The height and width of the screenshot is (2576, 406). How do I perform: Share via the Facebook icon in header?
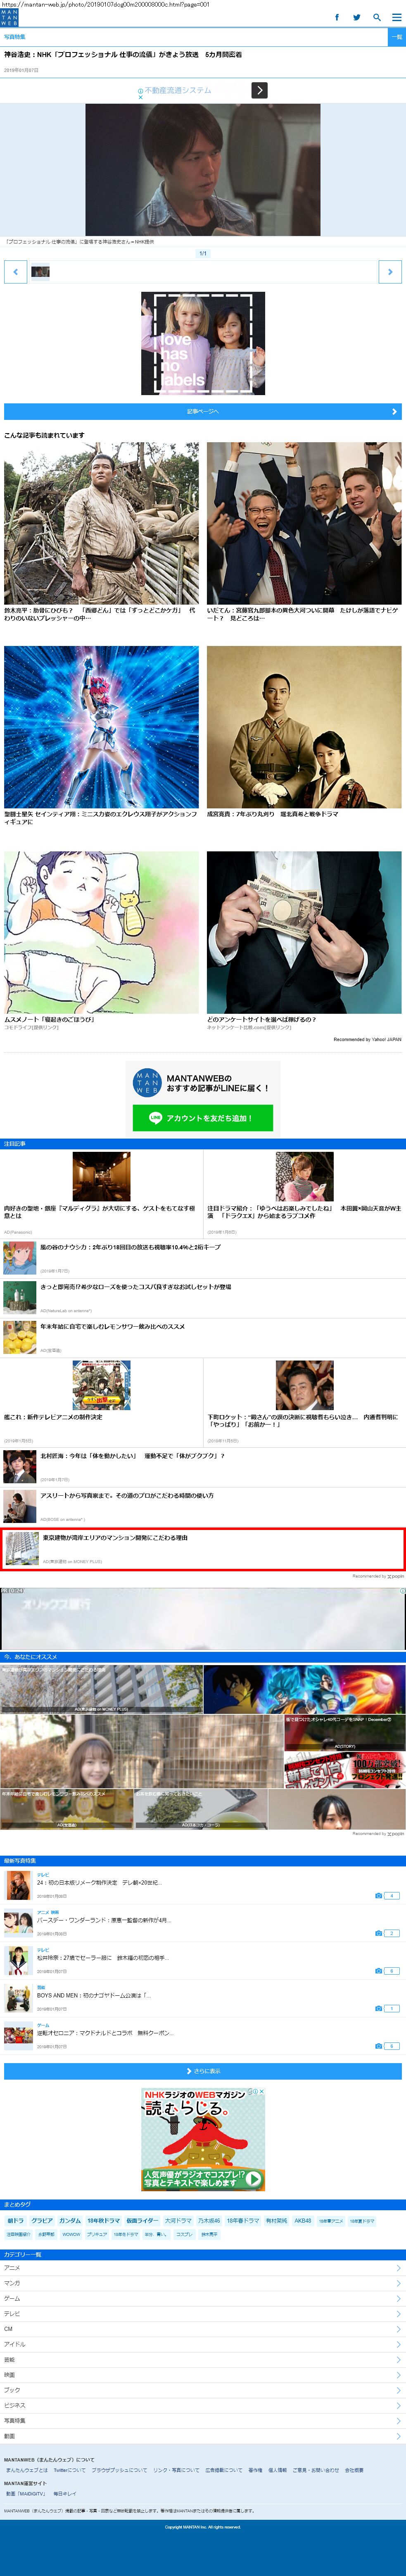coord(336,17)
